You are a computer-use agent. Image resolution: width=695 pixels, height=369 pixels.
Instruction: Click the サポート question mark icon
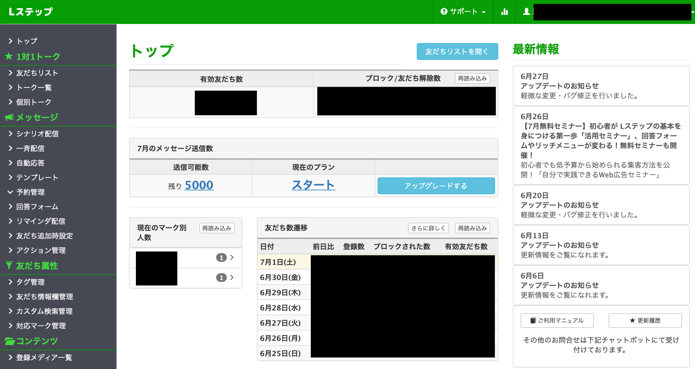(x=444, y=12)
